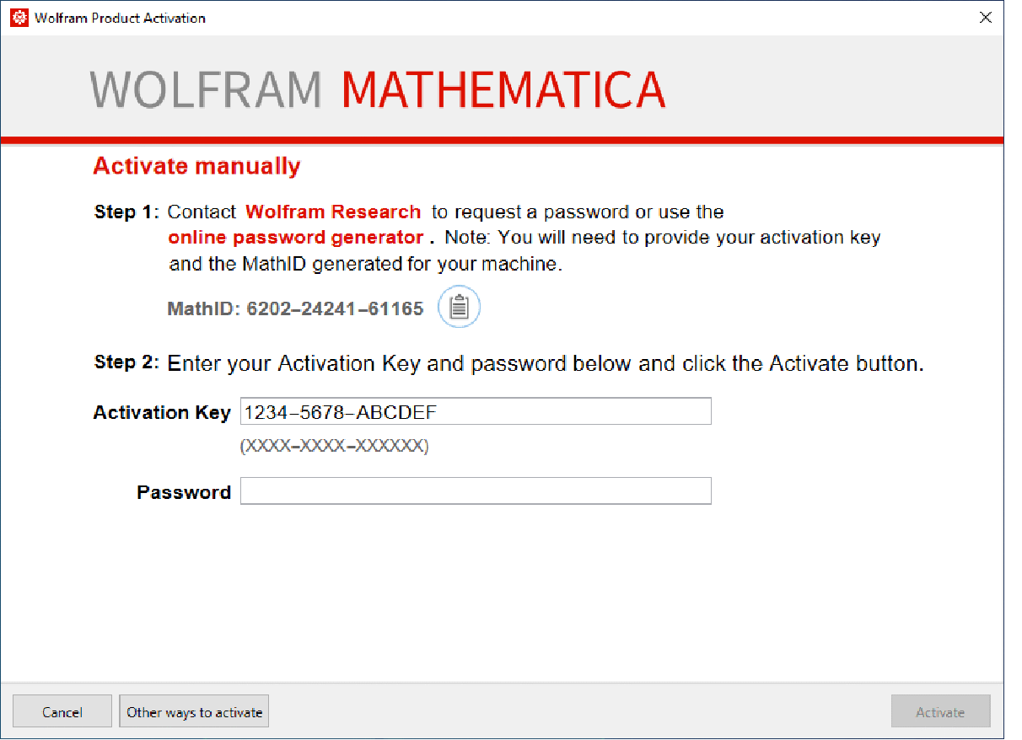Click the Wolfram icon in title bar
Screen dimensions: 1022x740
(x=19, y=18)
